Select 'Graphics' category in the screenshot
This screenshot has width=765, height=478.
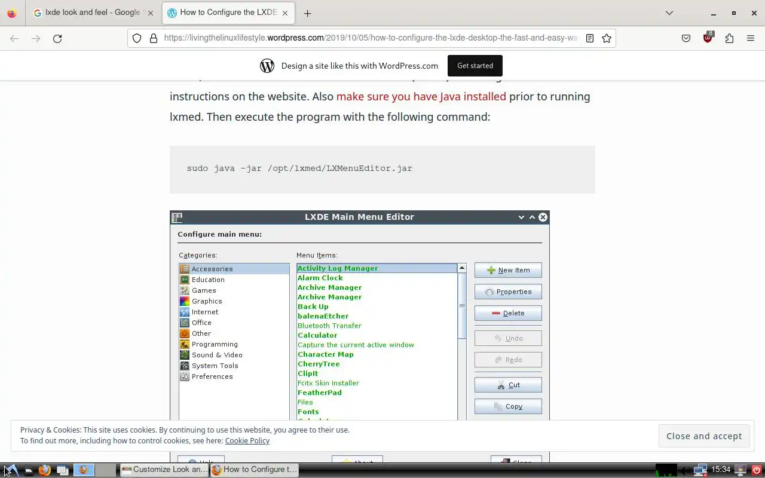pos(234,301)
